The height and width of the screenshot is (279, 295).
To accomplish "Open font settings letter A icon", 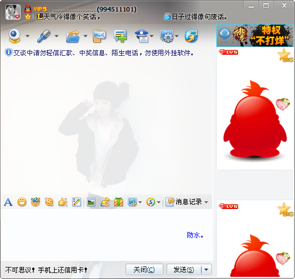I will [8, 202].
